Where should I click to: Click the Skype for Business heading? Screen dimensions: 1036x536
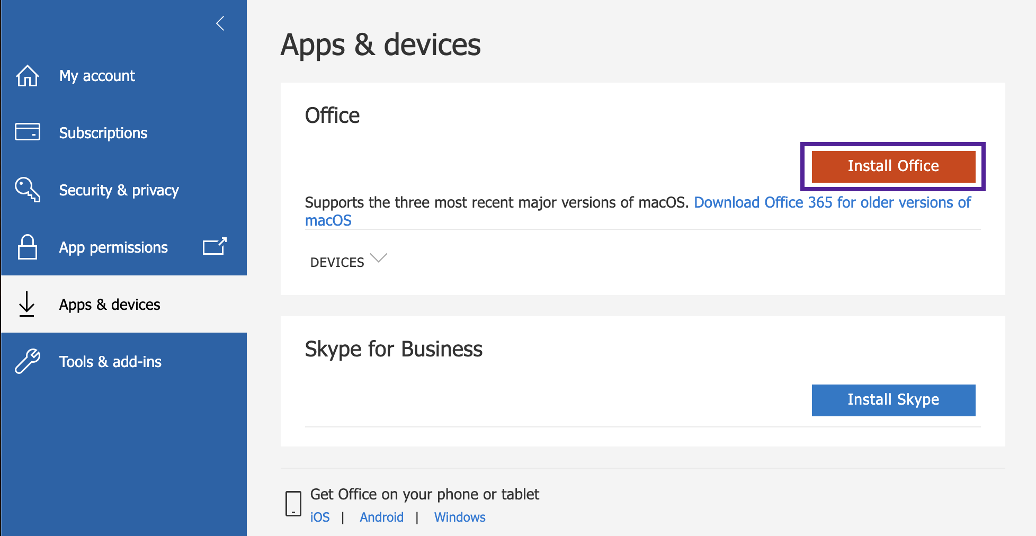coord(394,349)
